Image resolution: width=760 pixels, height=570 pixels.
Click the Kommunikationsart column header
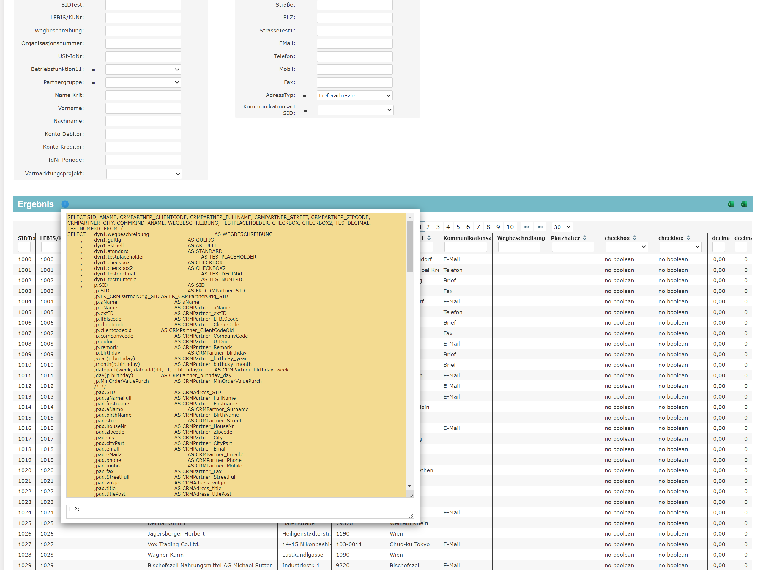[x=467, y=238]
